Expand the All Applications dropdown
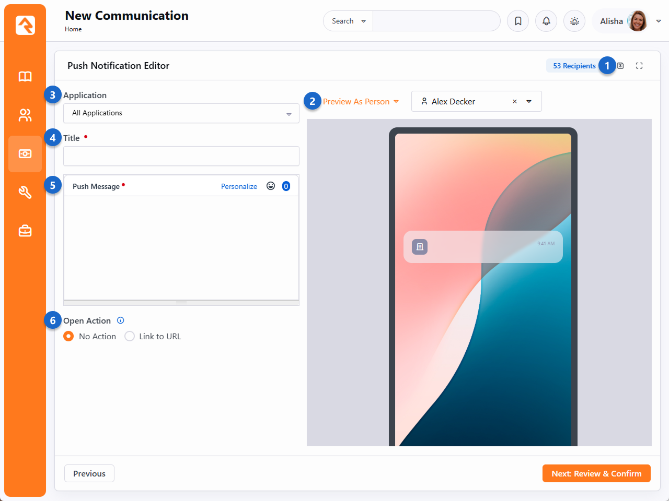The width and height of the screenshot is (669, 501). click(x=181, y=113)
